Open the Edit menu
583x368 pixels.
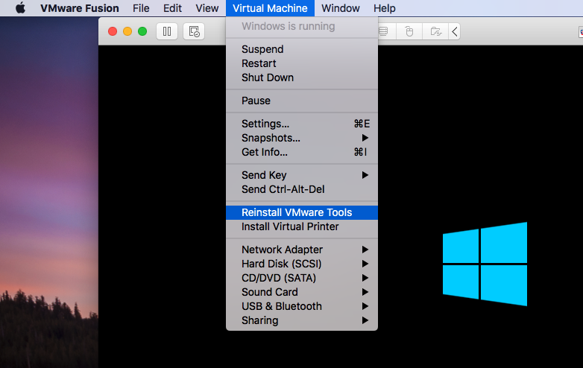pyautogui.click(x=172, y=8)
